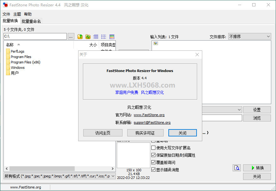Switch file browser to thumbnails view icon
Viewport: 276px width, 191px height.
coord(112,36)
